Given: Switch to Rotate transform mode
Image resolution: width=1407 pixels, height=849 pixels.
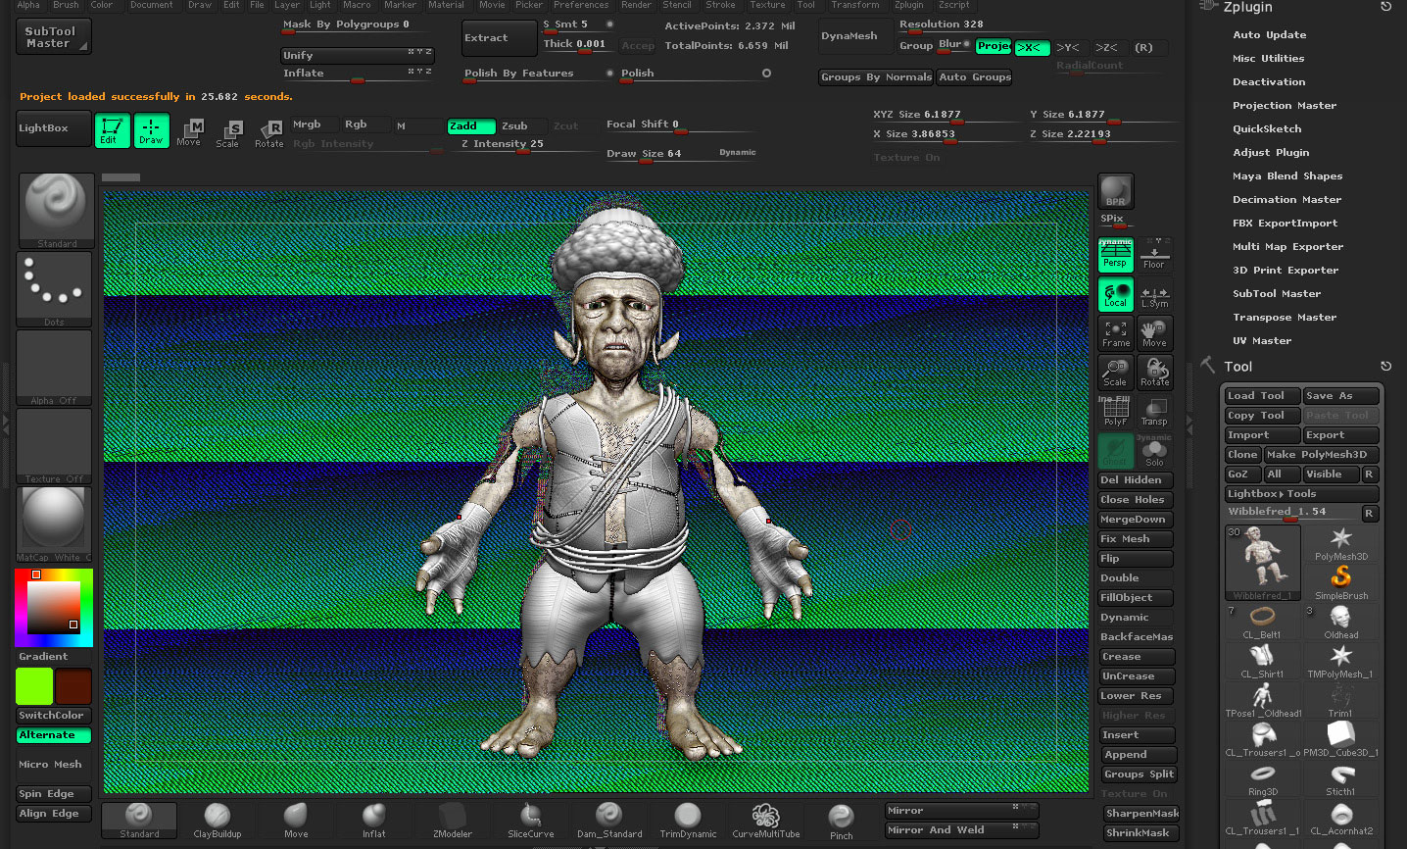Looking at the screenshot, I should click(268, 133).
